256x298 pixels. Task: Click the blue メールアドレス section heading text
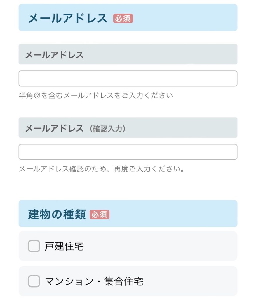point(68,18)
